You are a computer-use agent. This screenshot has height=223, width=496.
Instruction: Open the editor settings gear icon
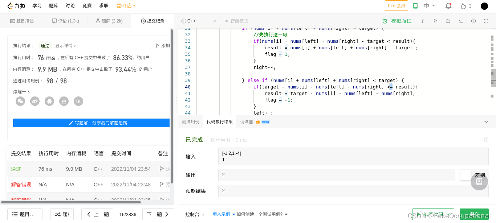point(473,21)
